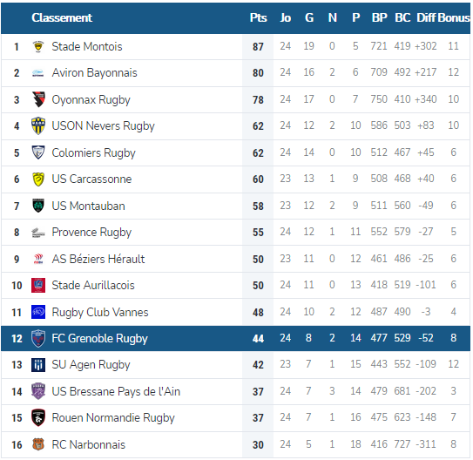Screen dimensions: 473x460
Task: Click the Classement header label
Action: [x=62, y=17]
